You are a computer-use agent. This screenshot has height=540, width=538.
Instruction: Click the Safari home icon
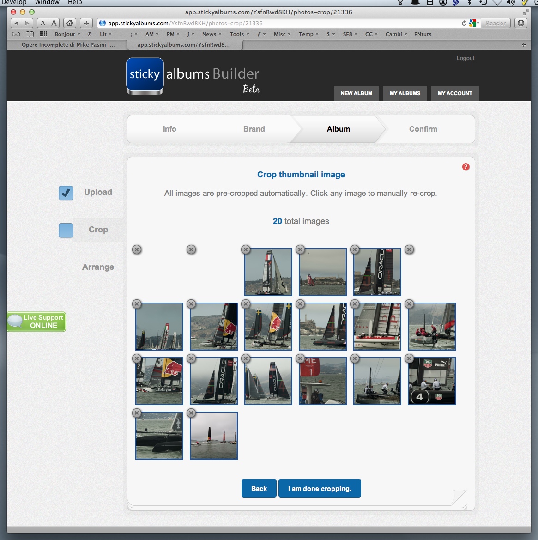click(69, 23)
